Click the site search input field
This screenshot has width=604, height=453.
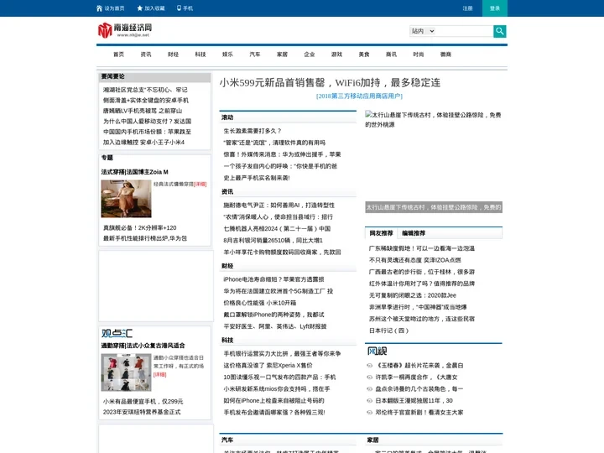coord(464,31)
